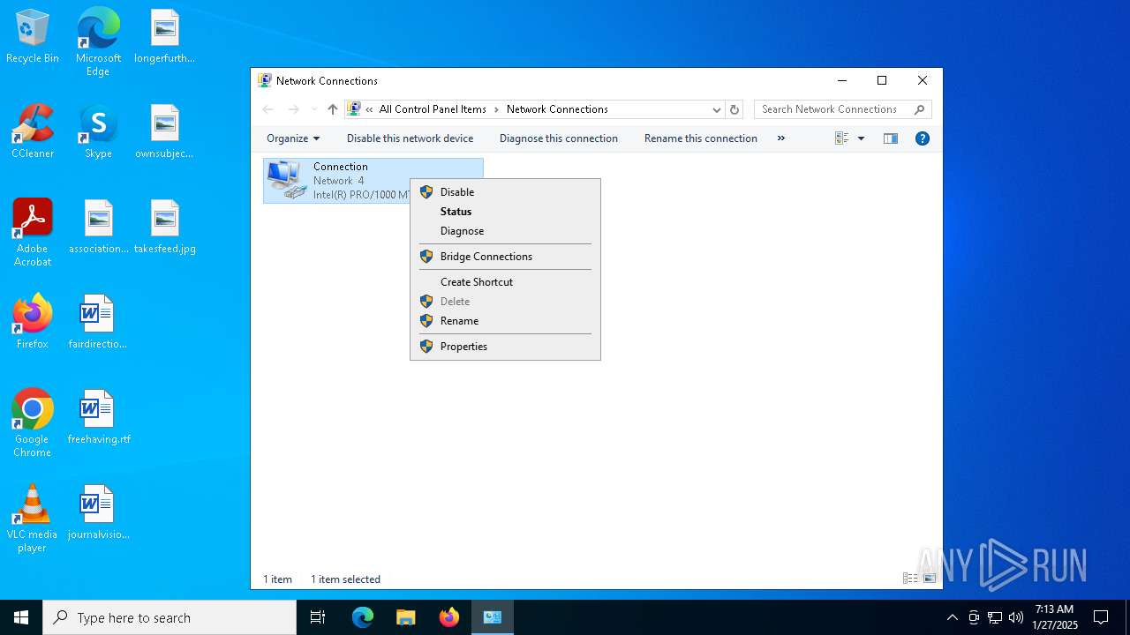Choose Diagnose in the context menu
Image resolution: width=1130 pixels, height=635 pixels.
tap(505, 230)
